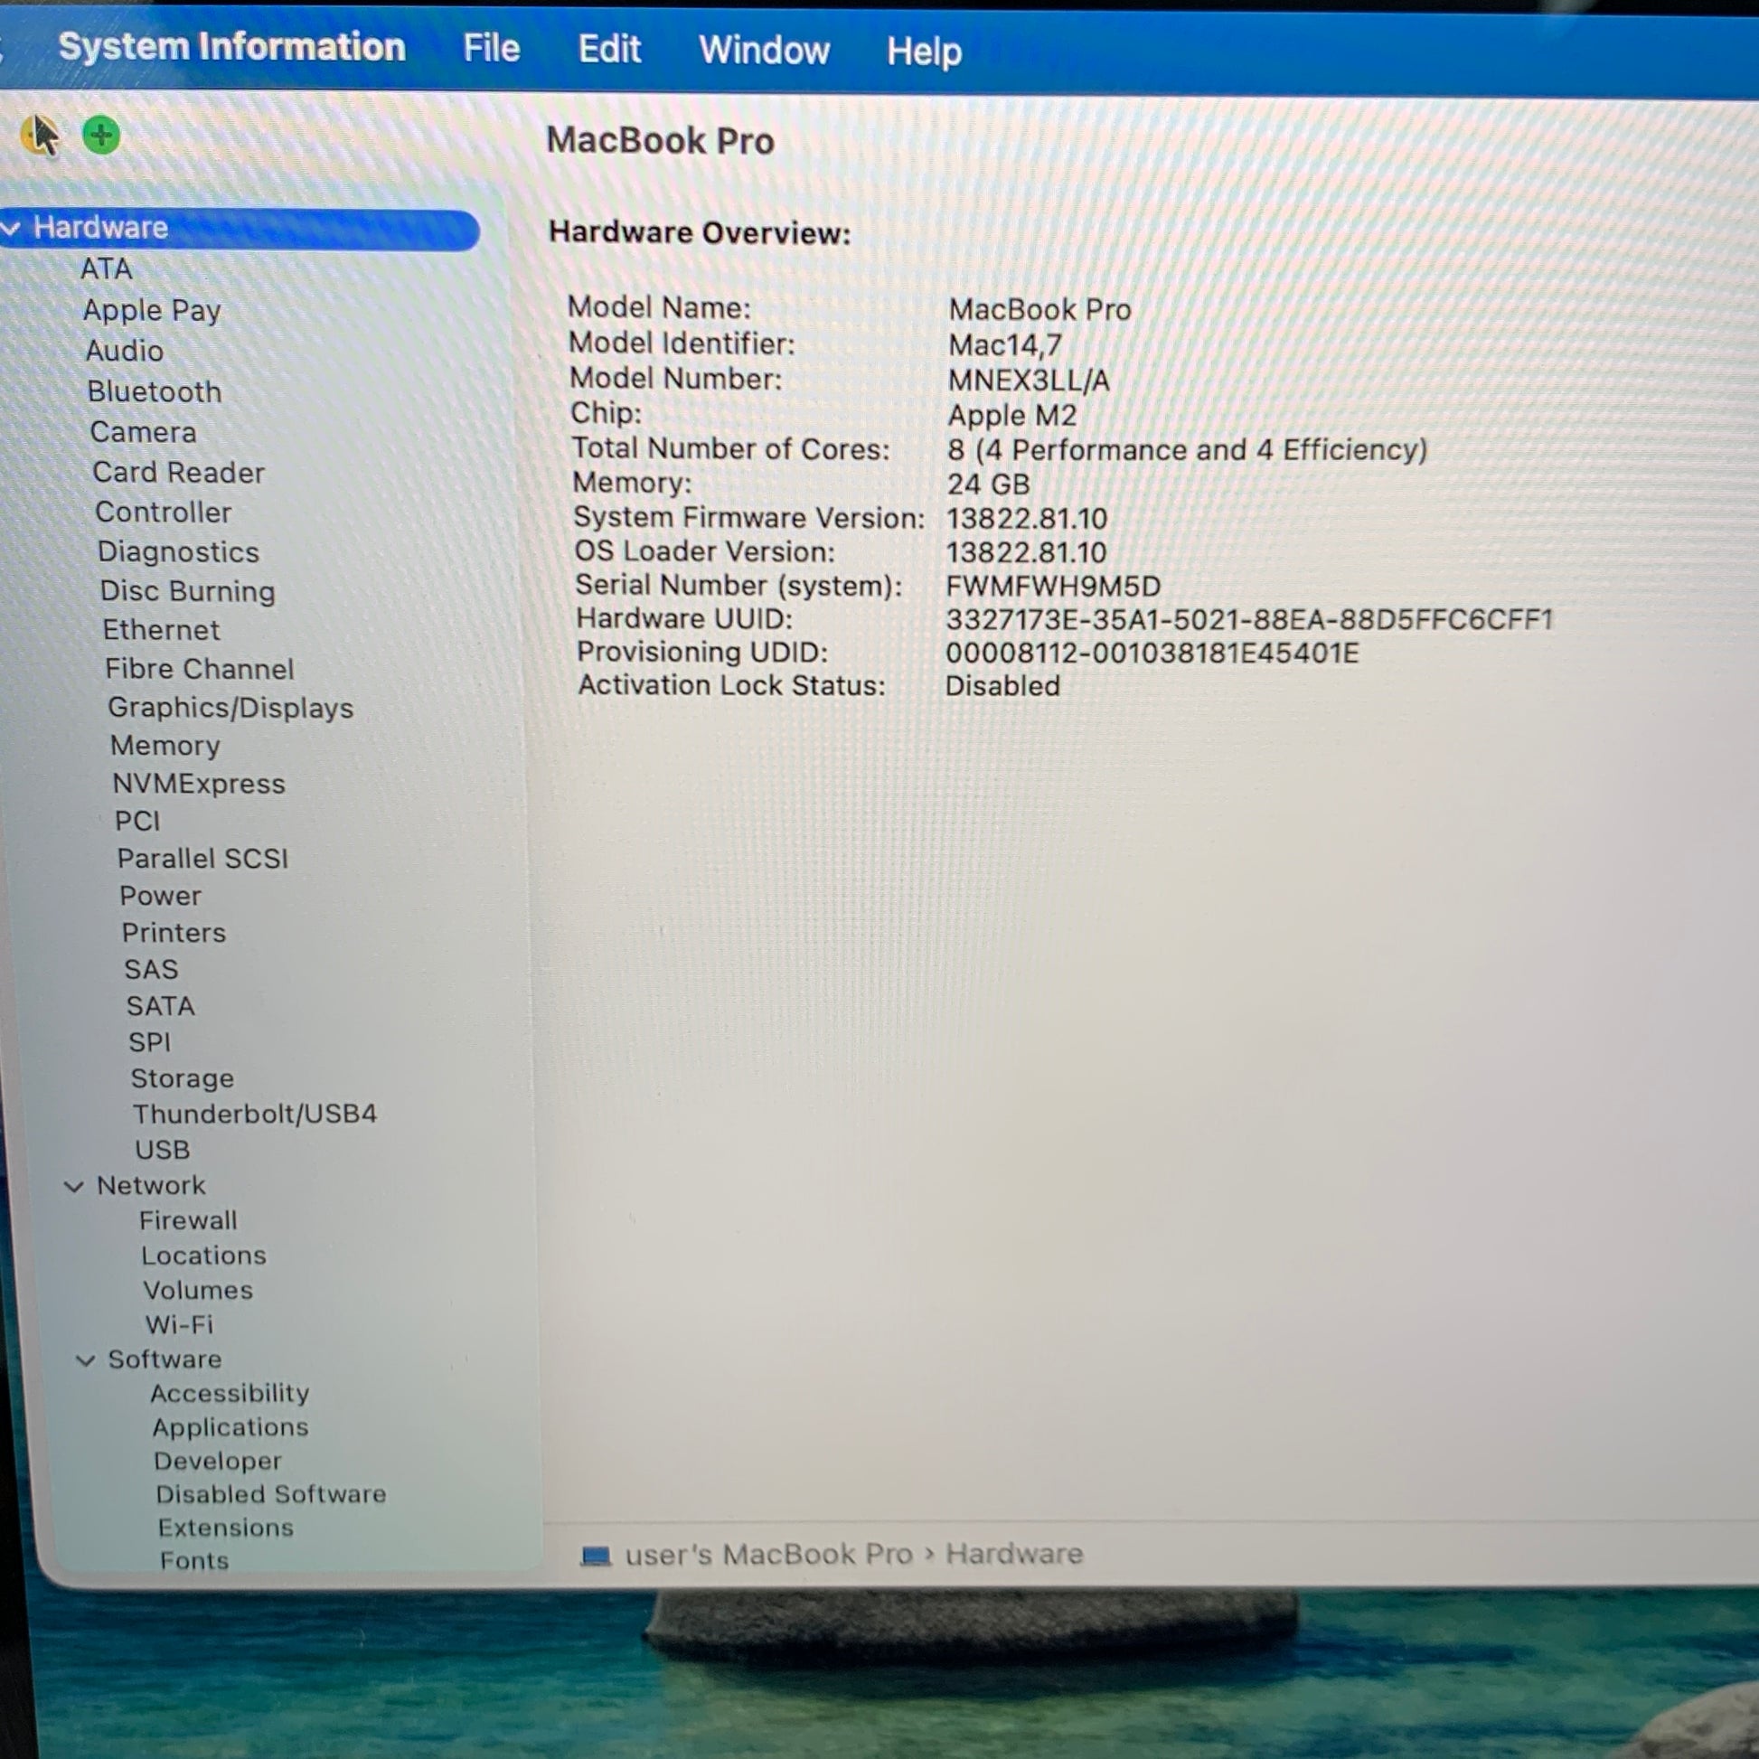Click user's MacBook Pro in path bar
The width and height of the screenshot is (1759, 1759).
767,1554
